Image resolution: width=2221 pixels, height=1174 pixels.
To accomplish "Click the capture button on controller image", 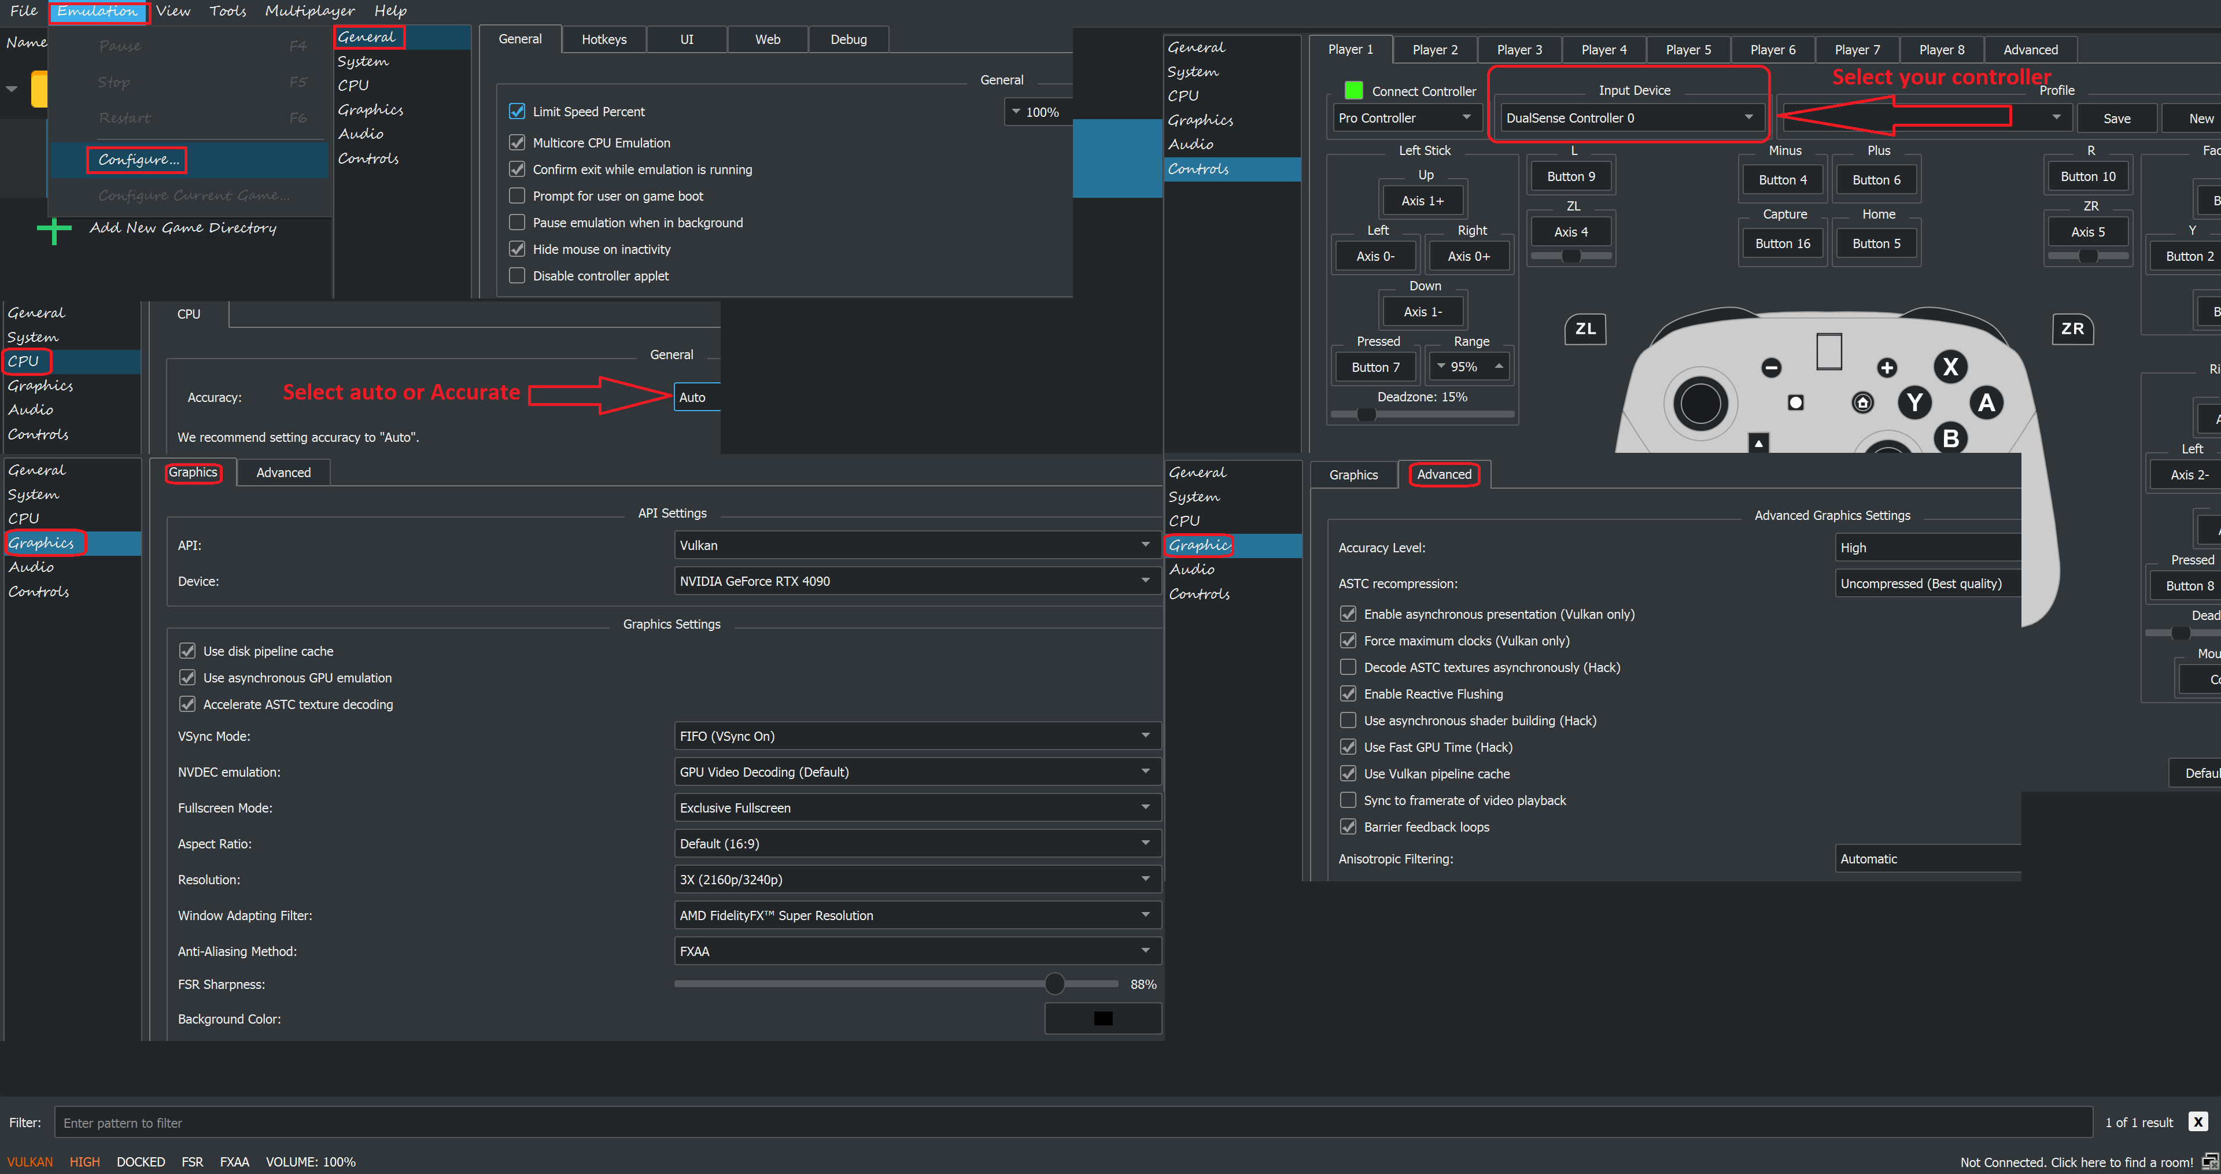I will [x=1795, y=403].
